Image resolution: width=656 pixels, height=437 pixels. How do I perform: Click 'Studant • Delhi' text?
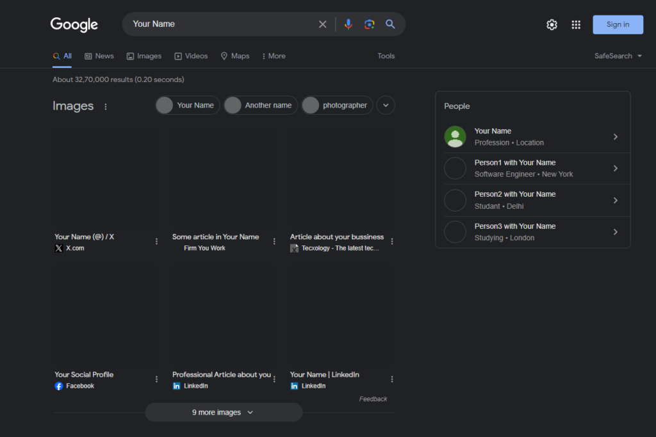pos(499,206)
